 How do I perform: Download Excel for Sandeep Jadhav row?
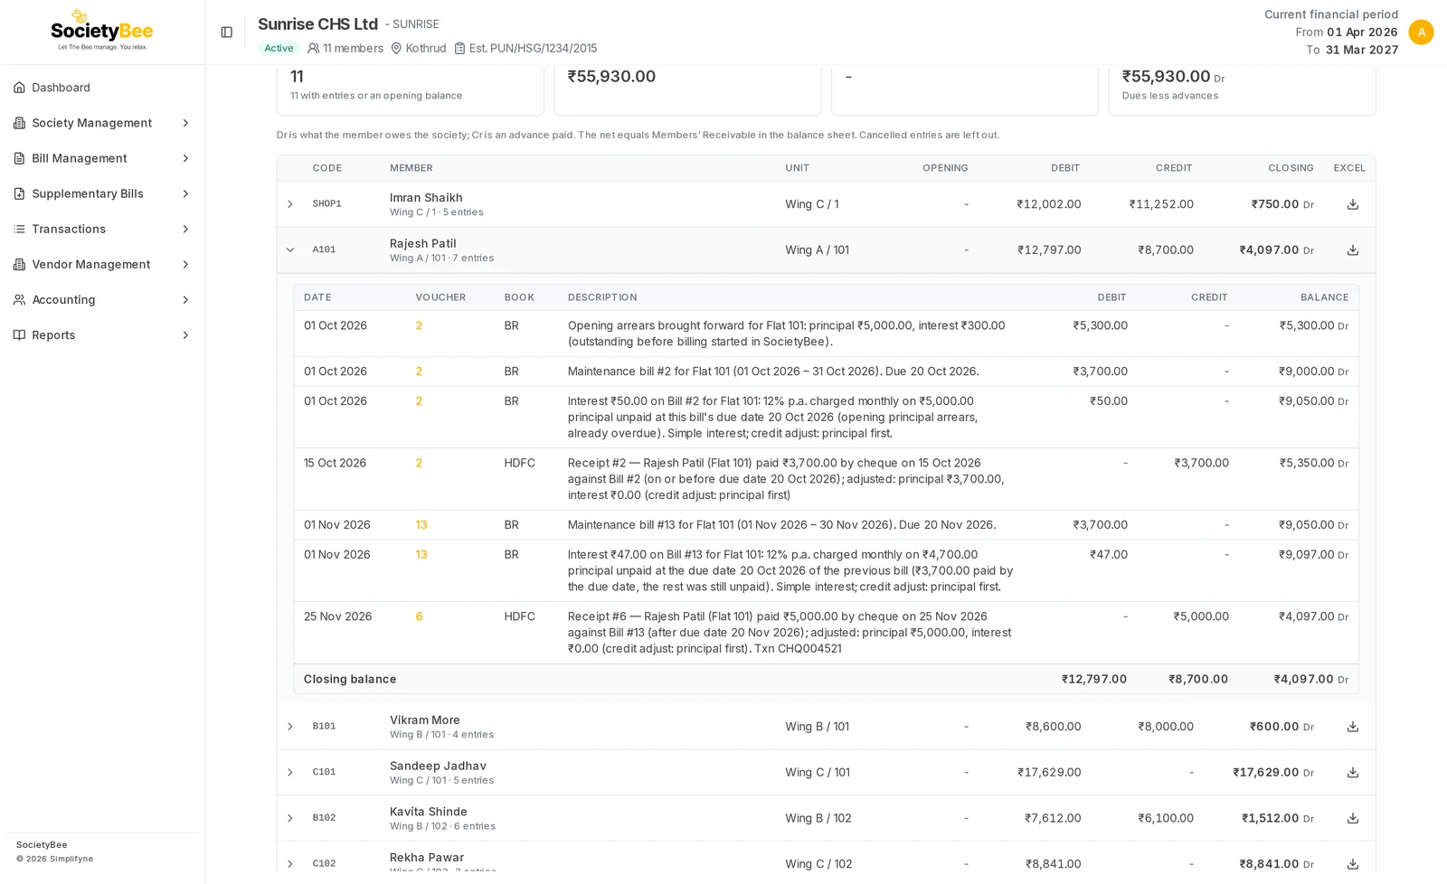point(1352,773)
